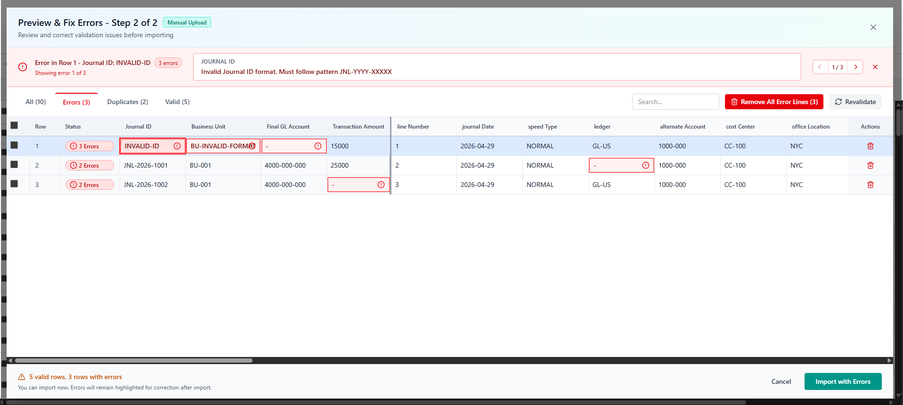The width and height of the screenshot is (903, 405).
Task: Edit the INVALID-ID Journal ID cell
Action: click(153, 146)
